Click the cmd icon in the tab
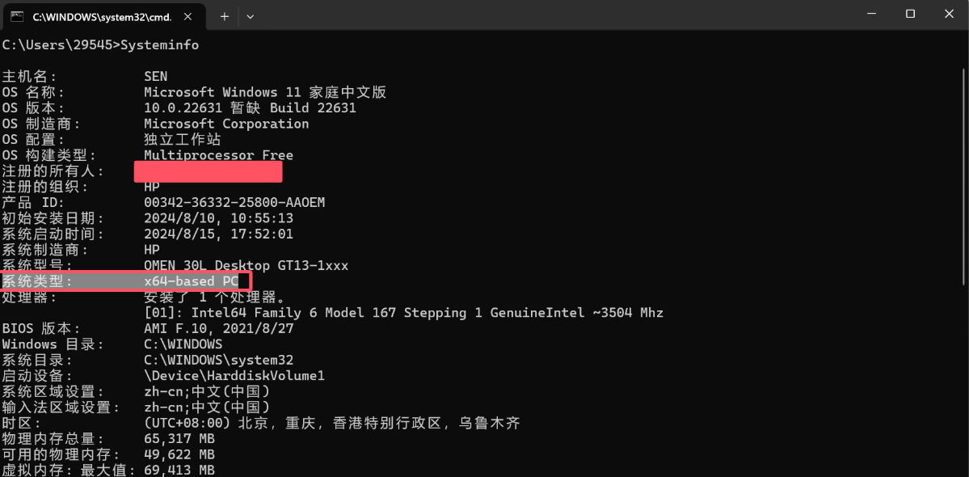969x477 pixels. point(17,15)
